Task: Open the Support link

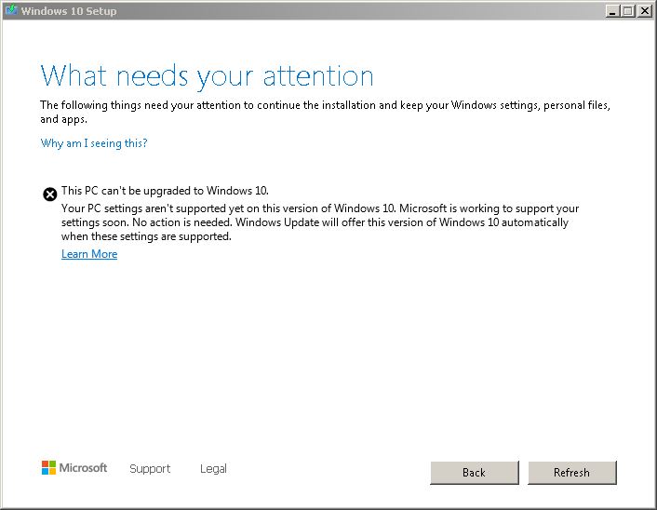Action: [x=150, y=468]
